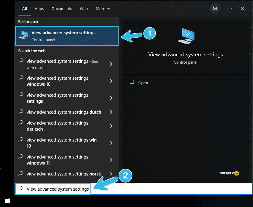Viewport: 253px width, 207px height.
Task: Click search icon beside 'norsk' suggestion
Action: [x=21, y=174]
